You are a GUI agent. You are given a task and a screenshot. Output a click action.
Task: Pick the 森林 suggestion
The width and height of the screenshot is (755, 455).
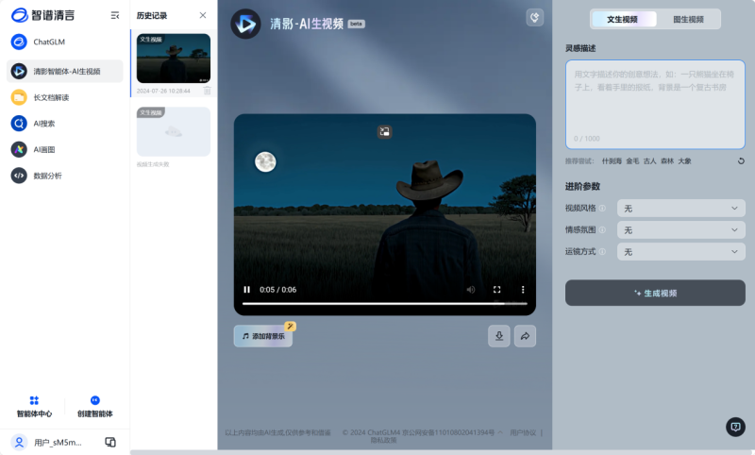coord(667,160)
